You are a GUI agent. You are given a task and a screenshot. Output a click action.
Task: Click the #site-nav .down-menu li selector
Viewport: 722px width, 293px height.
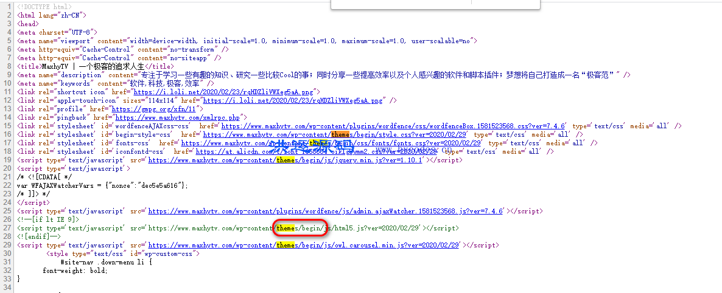(x=106, y=262)
